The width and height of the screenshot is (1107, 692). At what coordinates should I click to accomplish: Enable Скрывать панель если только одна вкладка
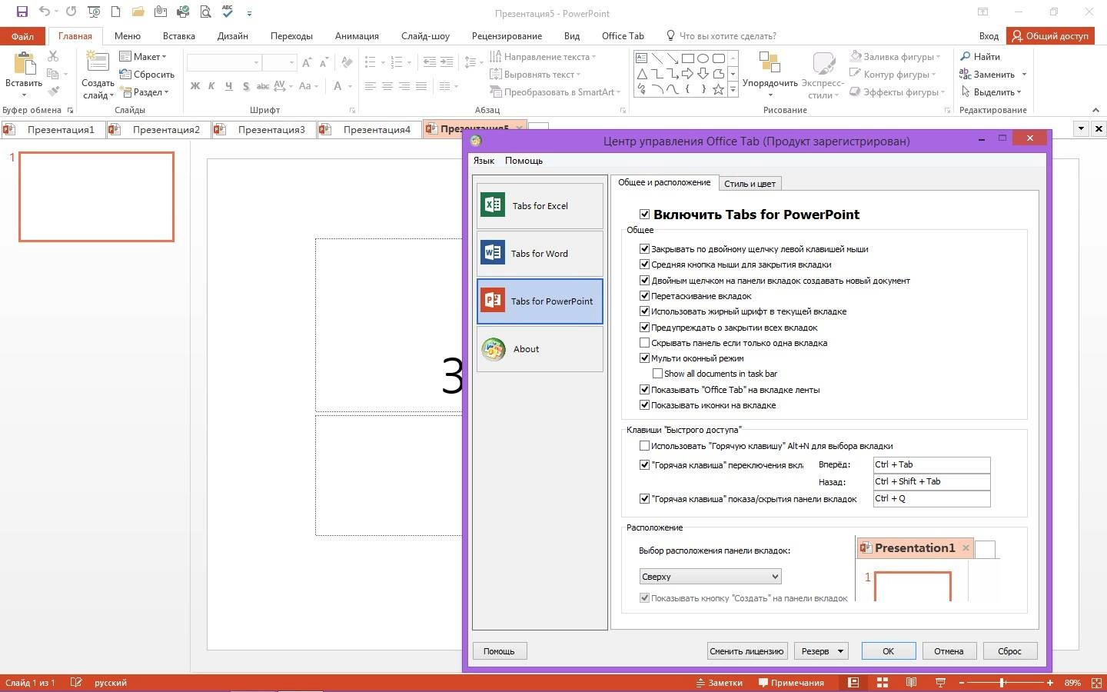[645, 343]
